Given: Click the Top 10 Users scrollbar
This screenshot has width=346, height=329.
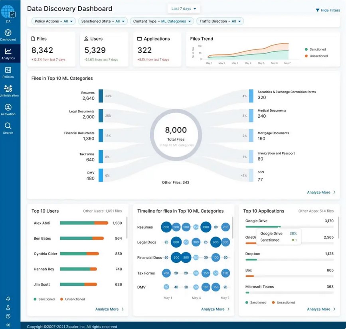Looking at the screenshot, I should coord(127,228).
